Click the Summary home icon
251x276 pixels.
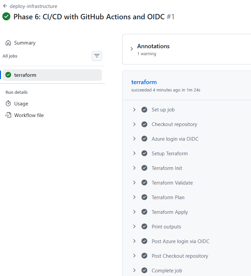pos(8,43)
